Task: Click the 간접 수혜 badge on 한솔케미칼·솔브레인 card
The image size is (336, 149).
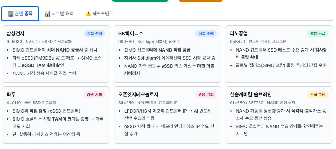Action: coord(318,95)
